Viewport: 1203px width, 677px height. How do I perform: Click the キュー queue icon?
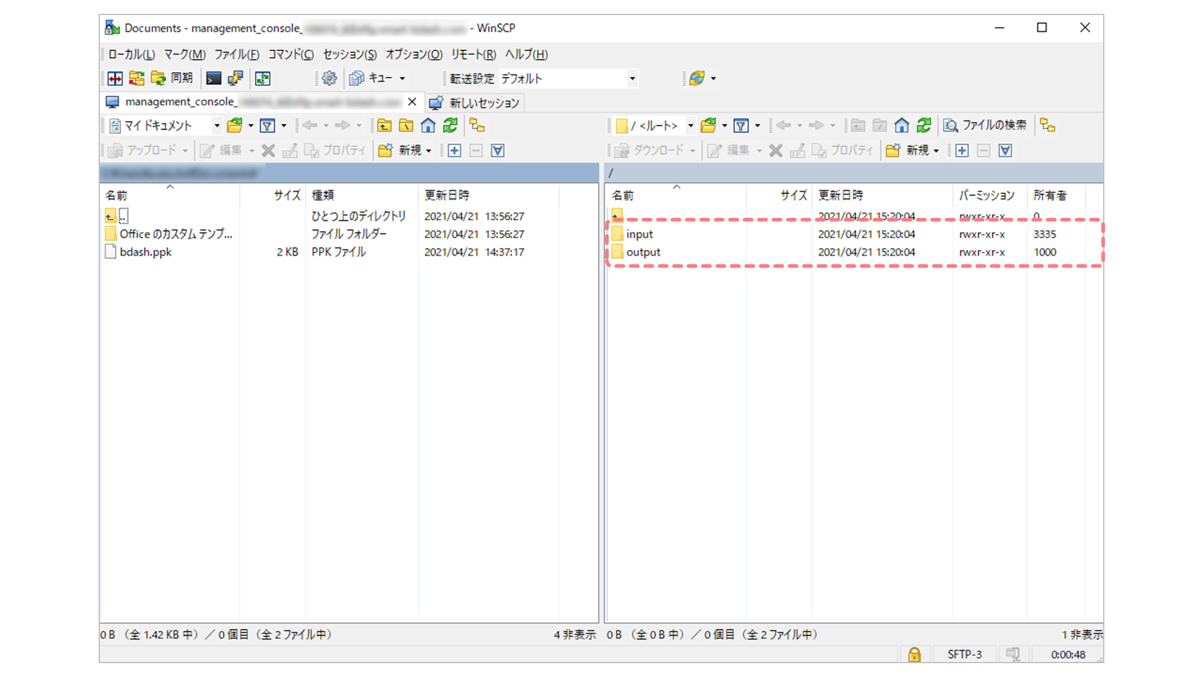point(371,78)
